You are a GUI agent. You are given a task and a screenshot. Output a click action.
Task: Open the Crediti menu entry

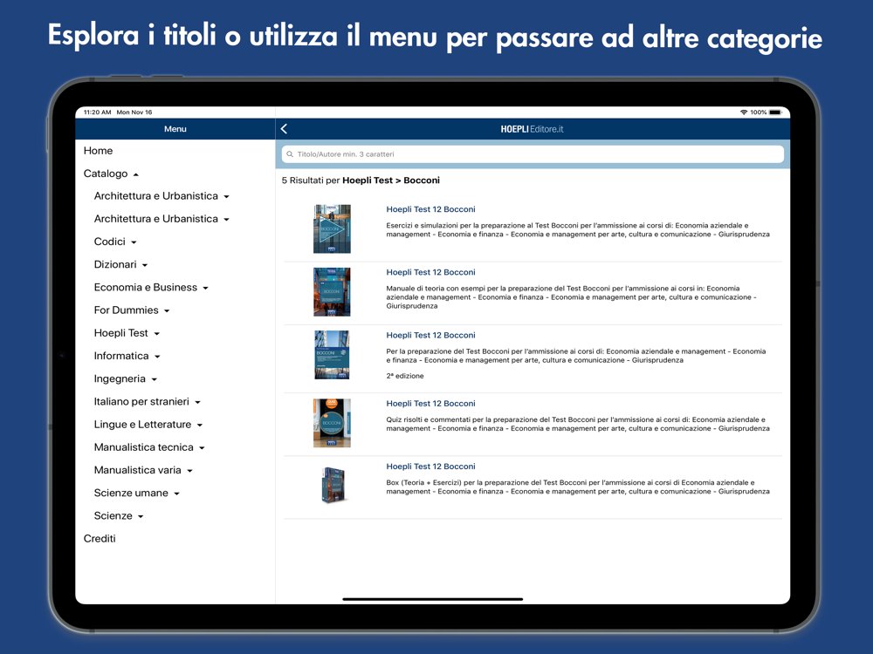click(x=100, y=538)
